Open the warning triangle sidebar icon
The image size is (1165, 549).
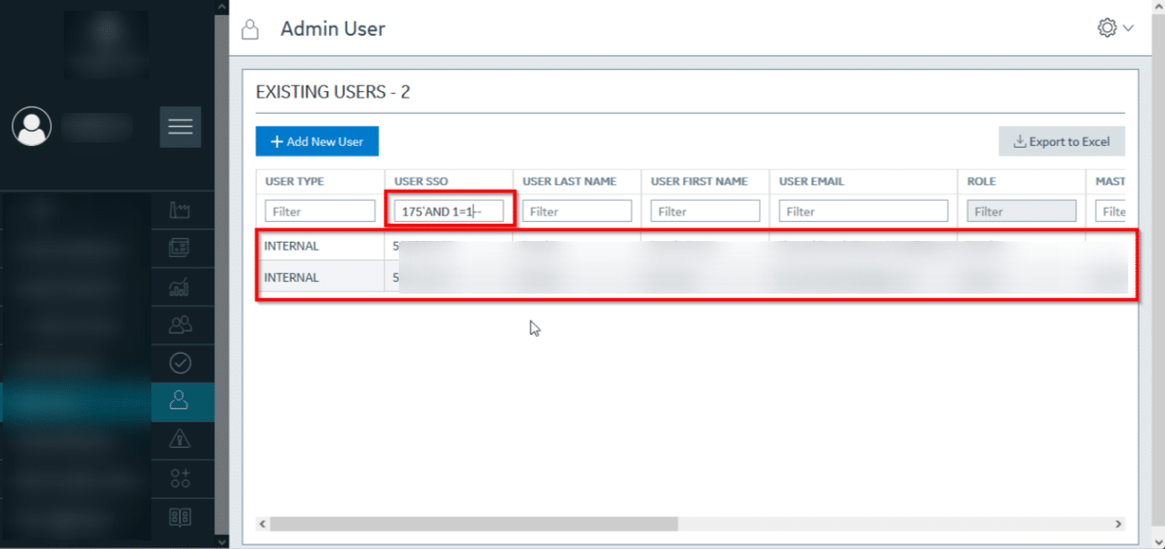(180, 439)
